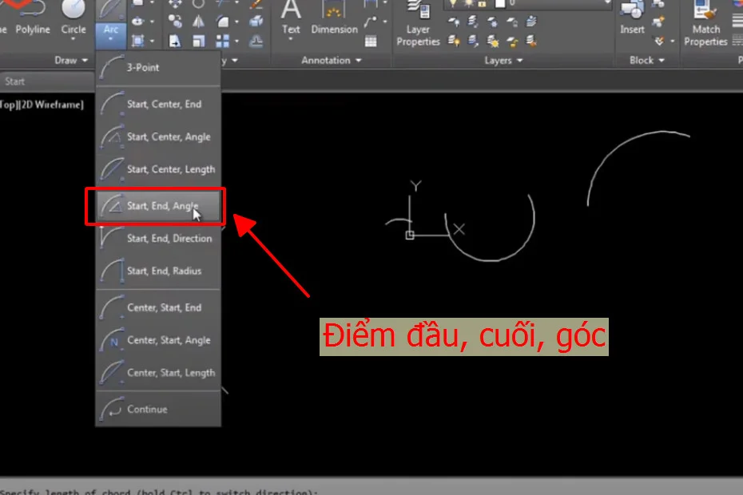Choose Start, Center, Length arc

click(158, 169)
